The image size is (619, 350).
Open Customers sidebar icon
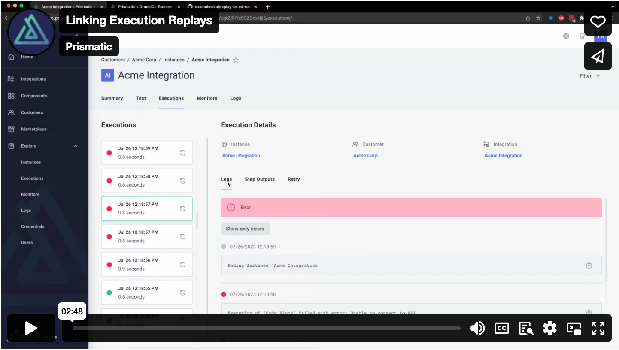[11, 112]
